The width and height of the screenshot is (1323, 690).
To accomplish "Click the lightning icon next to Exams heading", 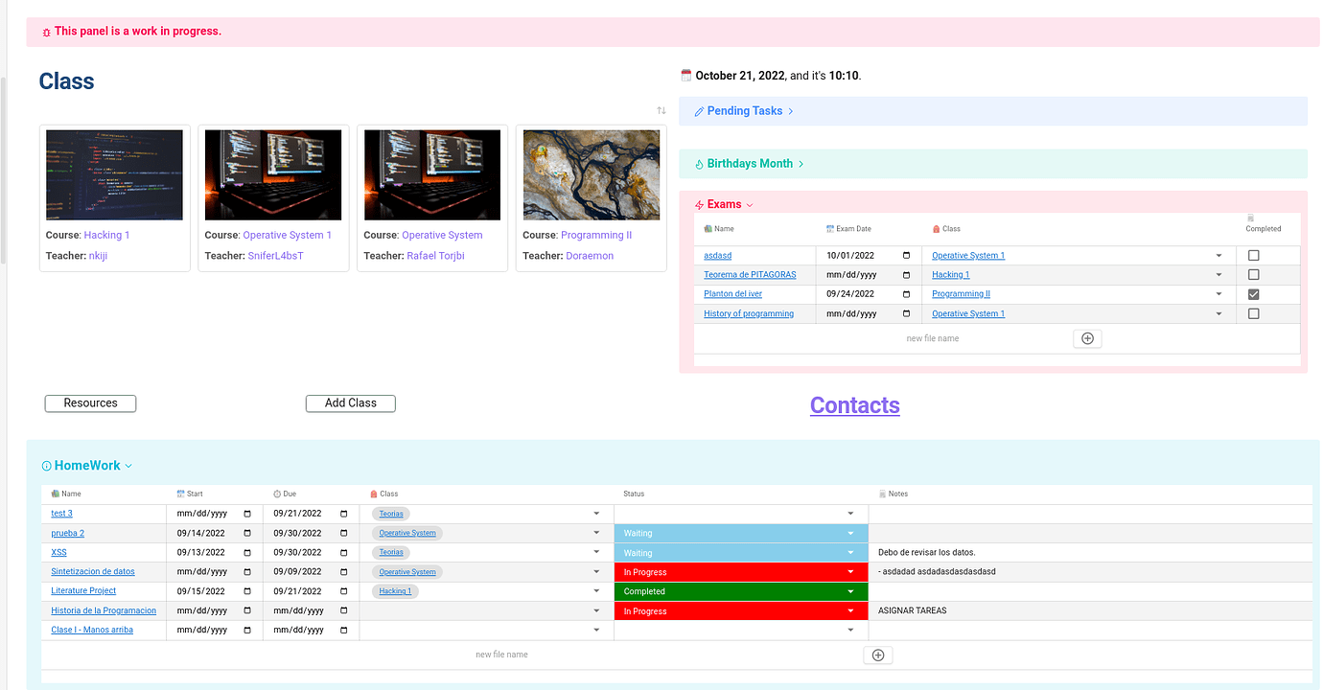I will pyautogui.click(x=699, y=204).
